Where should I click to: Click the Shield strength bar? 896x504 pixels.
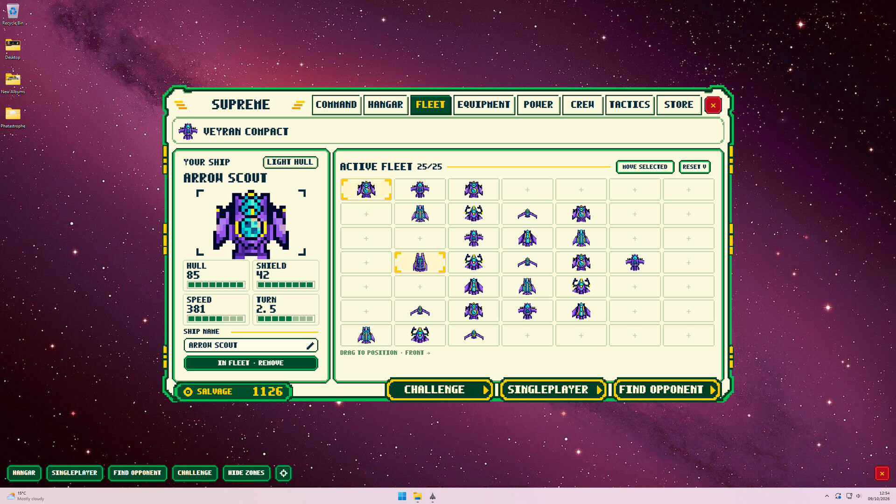(285, 285)
